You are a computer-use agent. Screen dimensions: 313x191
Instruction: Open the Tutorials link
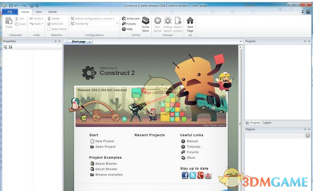(193, 147)
